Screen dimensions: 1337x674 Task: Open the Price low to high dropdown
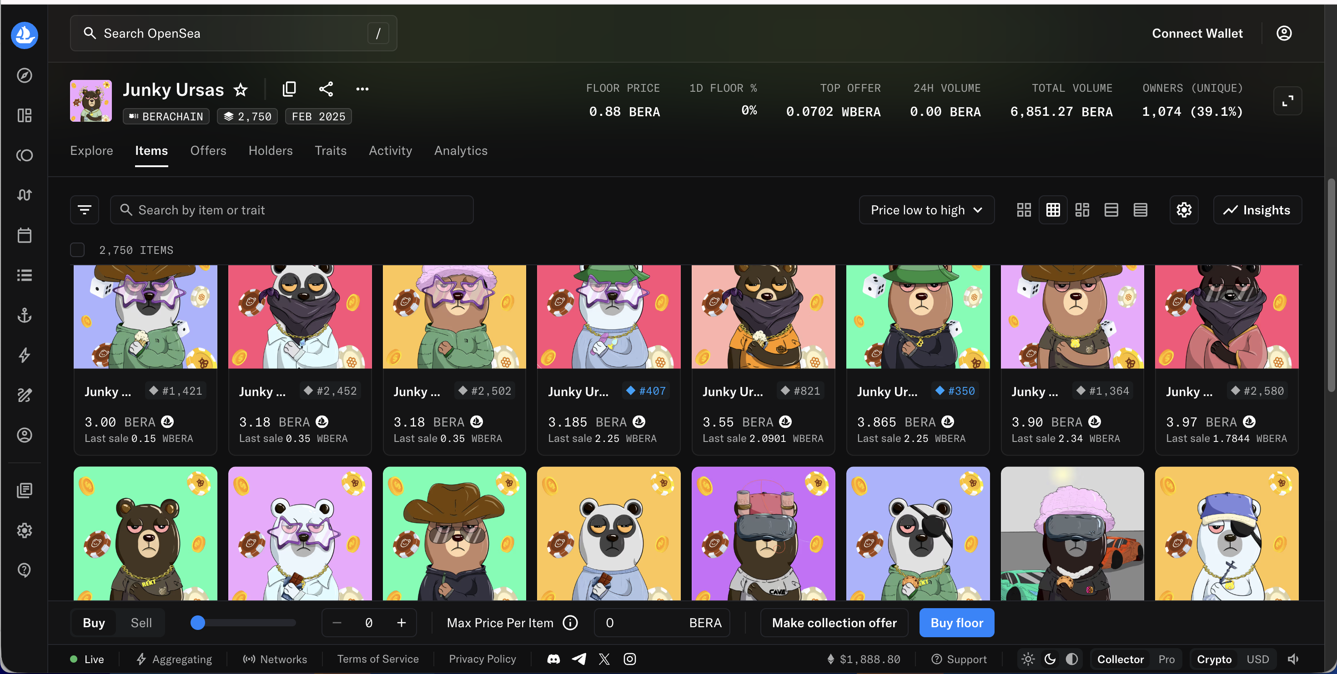point(926,209)
